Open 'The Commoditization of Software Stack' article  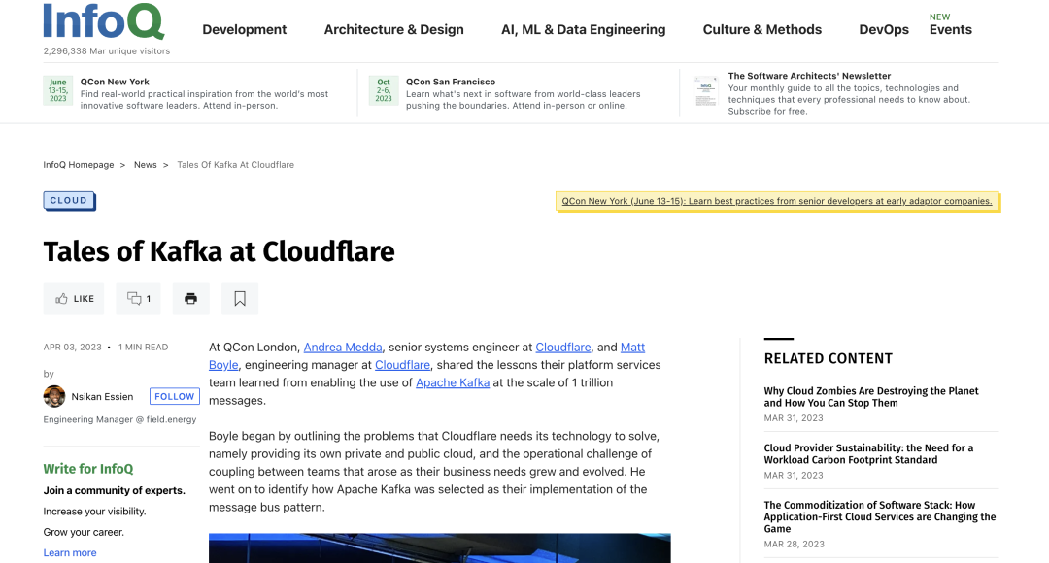point(880,516)
